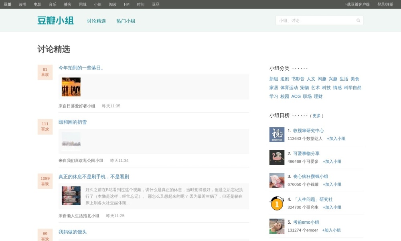Click the orange avatar of 「人生问题」研究社
This screenshot has width=401, height=241.
point(277,203)
